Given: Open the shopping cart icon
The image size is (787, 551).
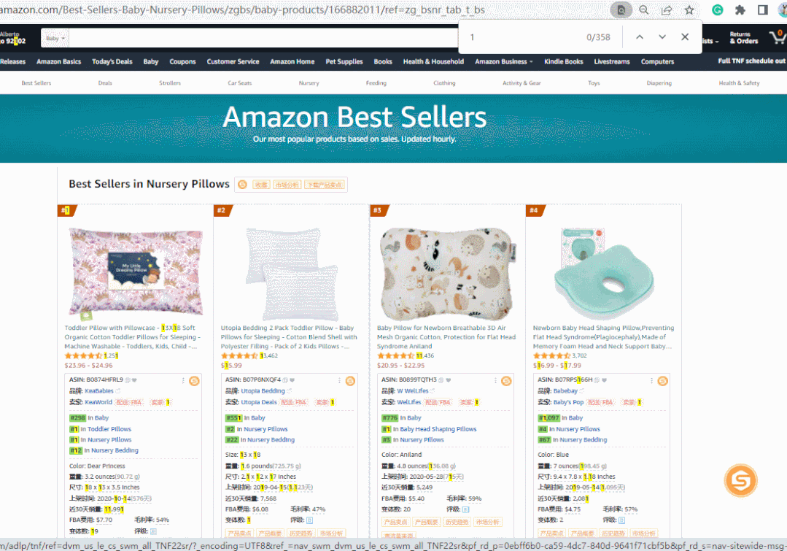Looking at the screenshot, I should pos(777,36).
